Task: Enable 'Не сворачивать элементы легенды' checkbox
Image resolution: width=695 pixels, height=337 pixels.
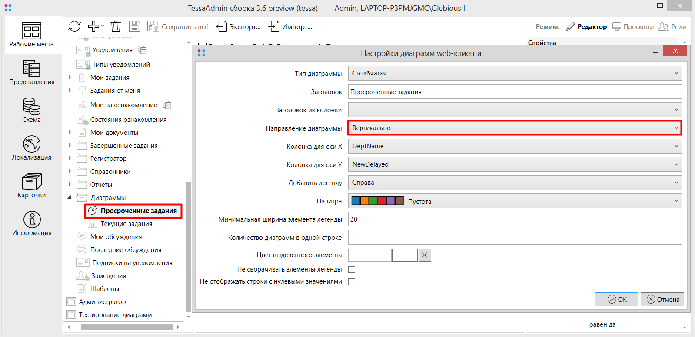Action: pos(352,270)
